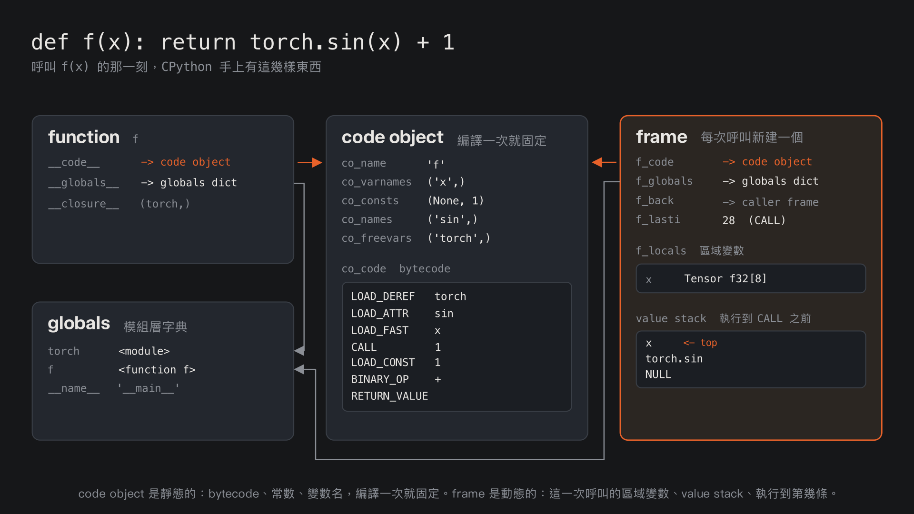Image resolution: width=914 pixels, height=514 pixels.
Task: Select the 'f_lasti' field in frame
Action: [x=658, y=220]
